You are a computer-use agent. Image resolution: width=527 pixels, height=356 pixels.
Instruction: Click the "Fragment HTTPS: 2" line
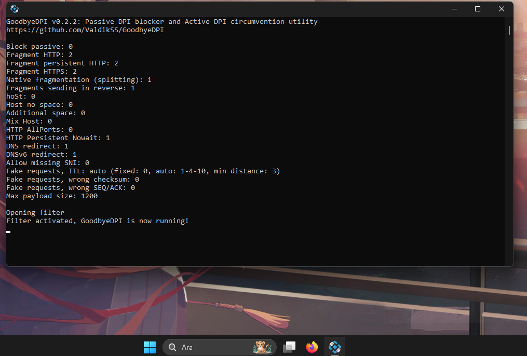point(42,72)
